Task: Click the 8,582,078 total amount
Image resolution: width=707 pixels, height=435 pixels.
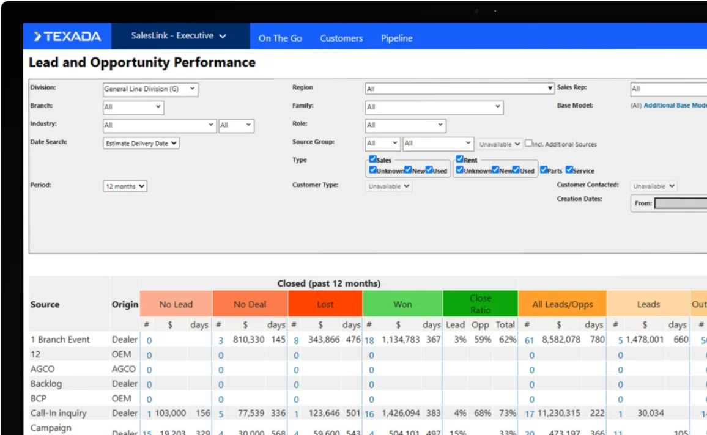Action: 561,340
